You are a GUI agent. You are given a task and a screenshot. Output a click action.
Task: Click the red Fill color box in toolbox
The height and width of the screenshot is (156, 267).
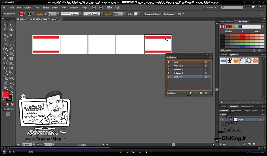[x=6, y=94]
